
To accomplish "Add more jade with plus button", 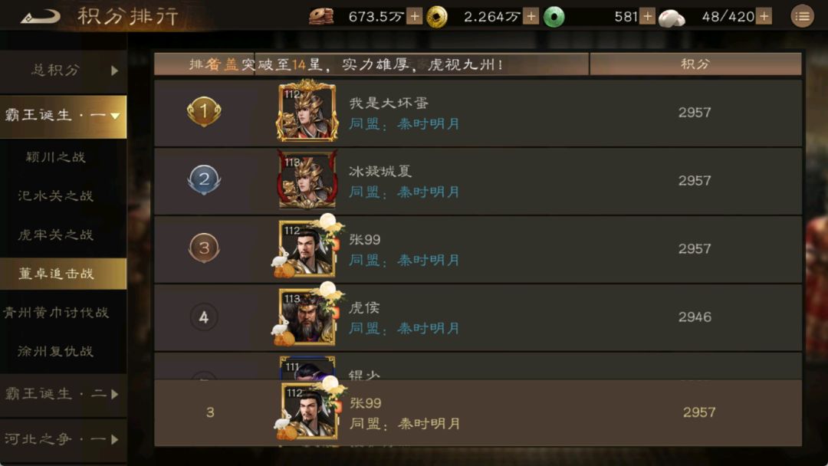I will (x=647, y=17).
